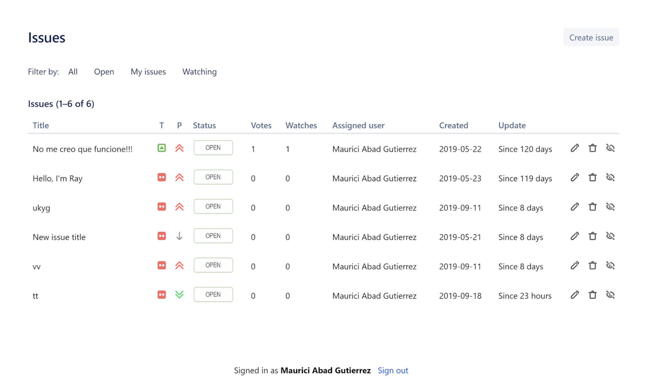The height and width of the screenshot is (379, 646).
Task: Click pencil icon for 'tt' issue
Action: (x=574, y=295)
